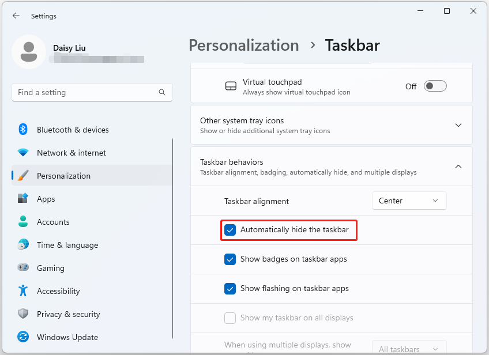Open Privacy & security settings
489x355 pixels.
[x=23, y=314]
